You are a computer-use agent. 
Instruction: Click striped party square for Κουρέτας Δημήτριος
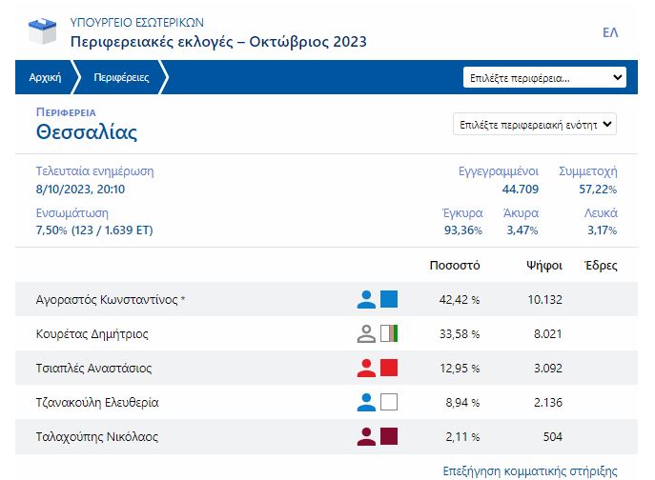click(x=389, y=334)
